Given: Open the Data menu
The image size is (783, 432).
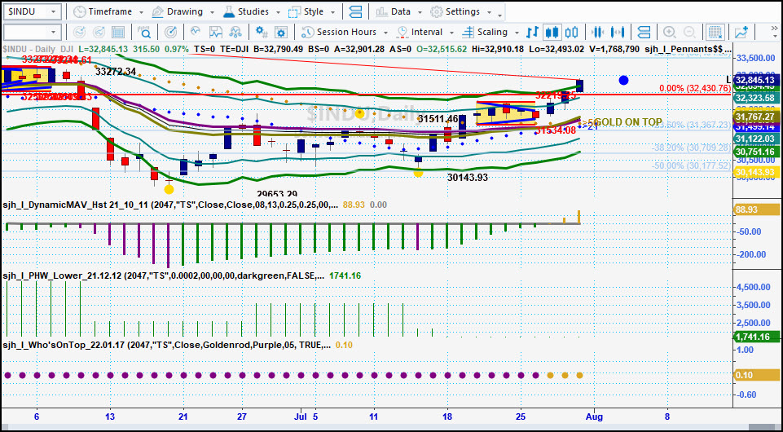Looking at the screenshot, I should click(399, 11).
